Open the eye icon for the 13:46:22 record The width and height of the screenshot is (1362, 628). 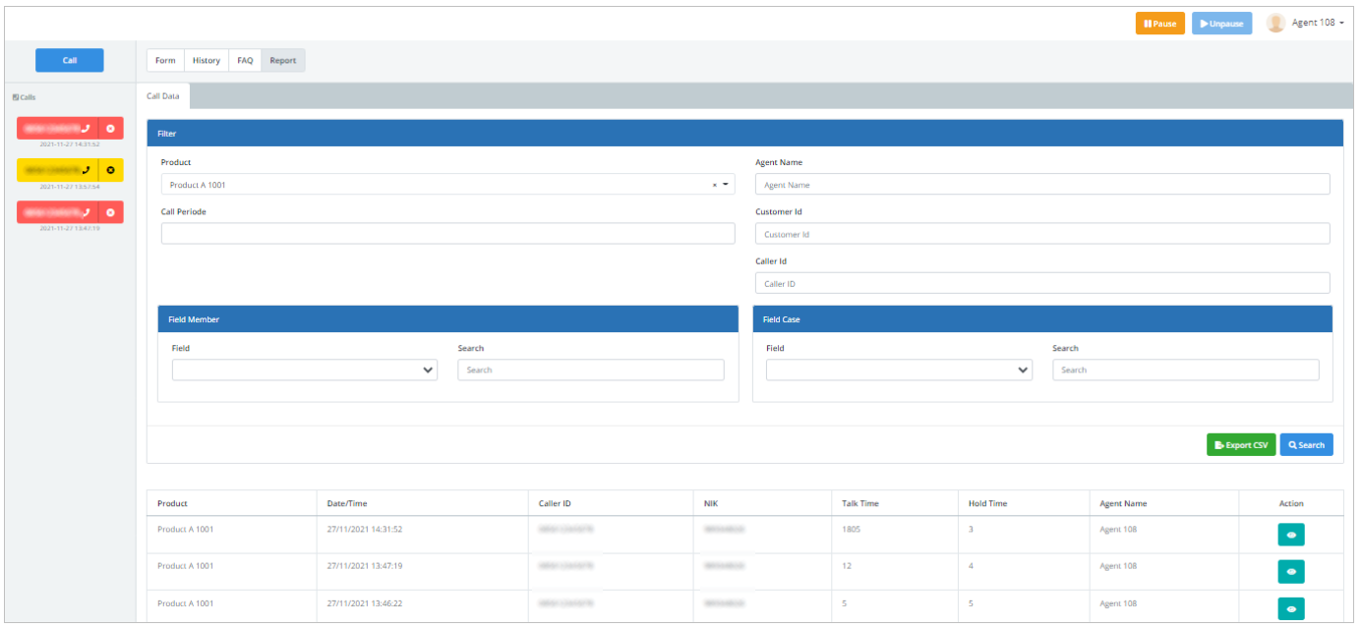[1291, 608]
